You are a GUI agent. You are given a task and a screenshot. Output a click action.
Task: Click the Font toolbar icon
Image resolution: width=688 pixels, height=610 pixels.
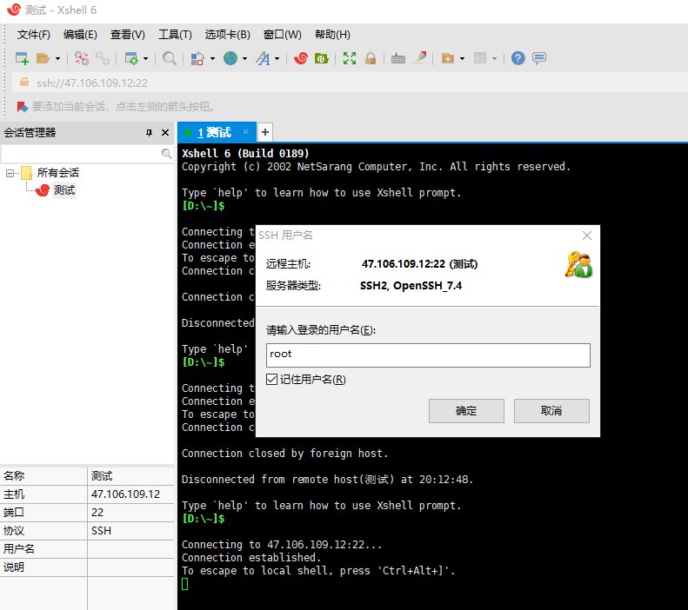(263, 58)
